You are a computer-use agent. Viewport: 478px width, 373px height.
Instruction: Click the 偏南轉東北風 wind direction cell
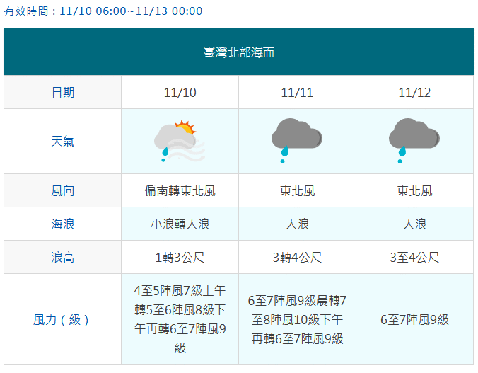click(180, 190)
